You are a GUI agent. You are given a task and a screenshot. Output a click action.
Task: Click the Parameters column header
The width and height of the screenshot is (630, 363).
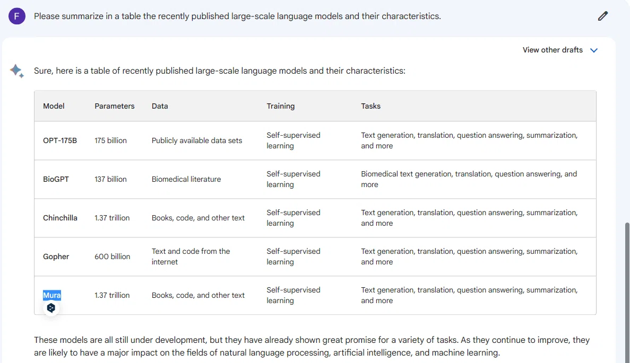pos(115,106)
